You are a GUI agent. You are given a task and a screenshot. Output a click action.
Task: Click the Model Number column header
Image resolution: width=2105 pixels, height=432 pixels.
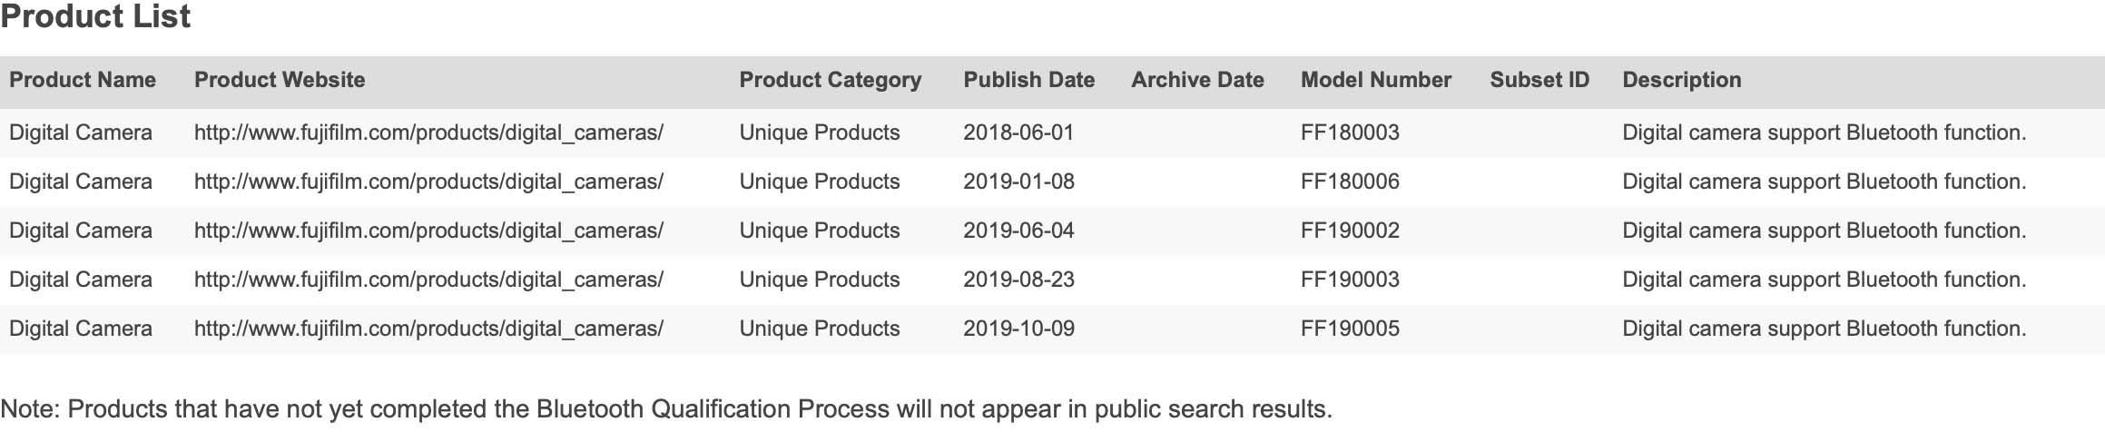tap(1376, 80)
